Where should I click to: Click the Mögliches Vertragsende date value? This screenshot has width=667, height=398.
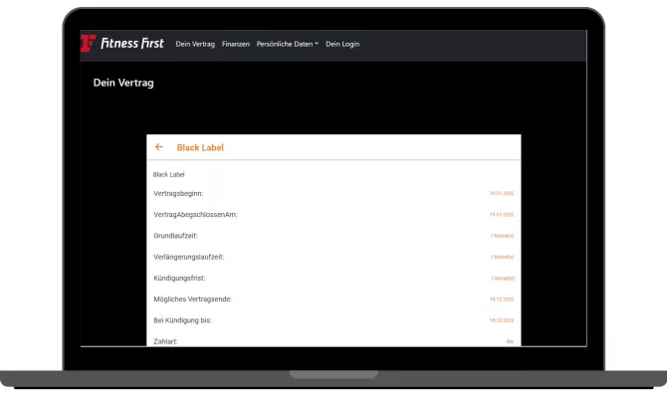(x=501, y=299)
